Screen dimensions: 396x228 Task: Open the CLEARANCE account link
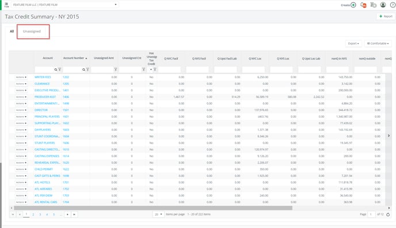[42, 84]
